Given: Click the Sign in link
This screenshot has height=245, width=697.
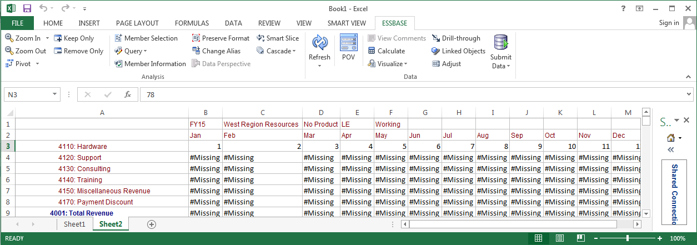Looking at the screenshot, I should (669, 23).
